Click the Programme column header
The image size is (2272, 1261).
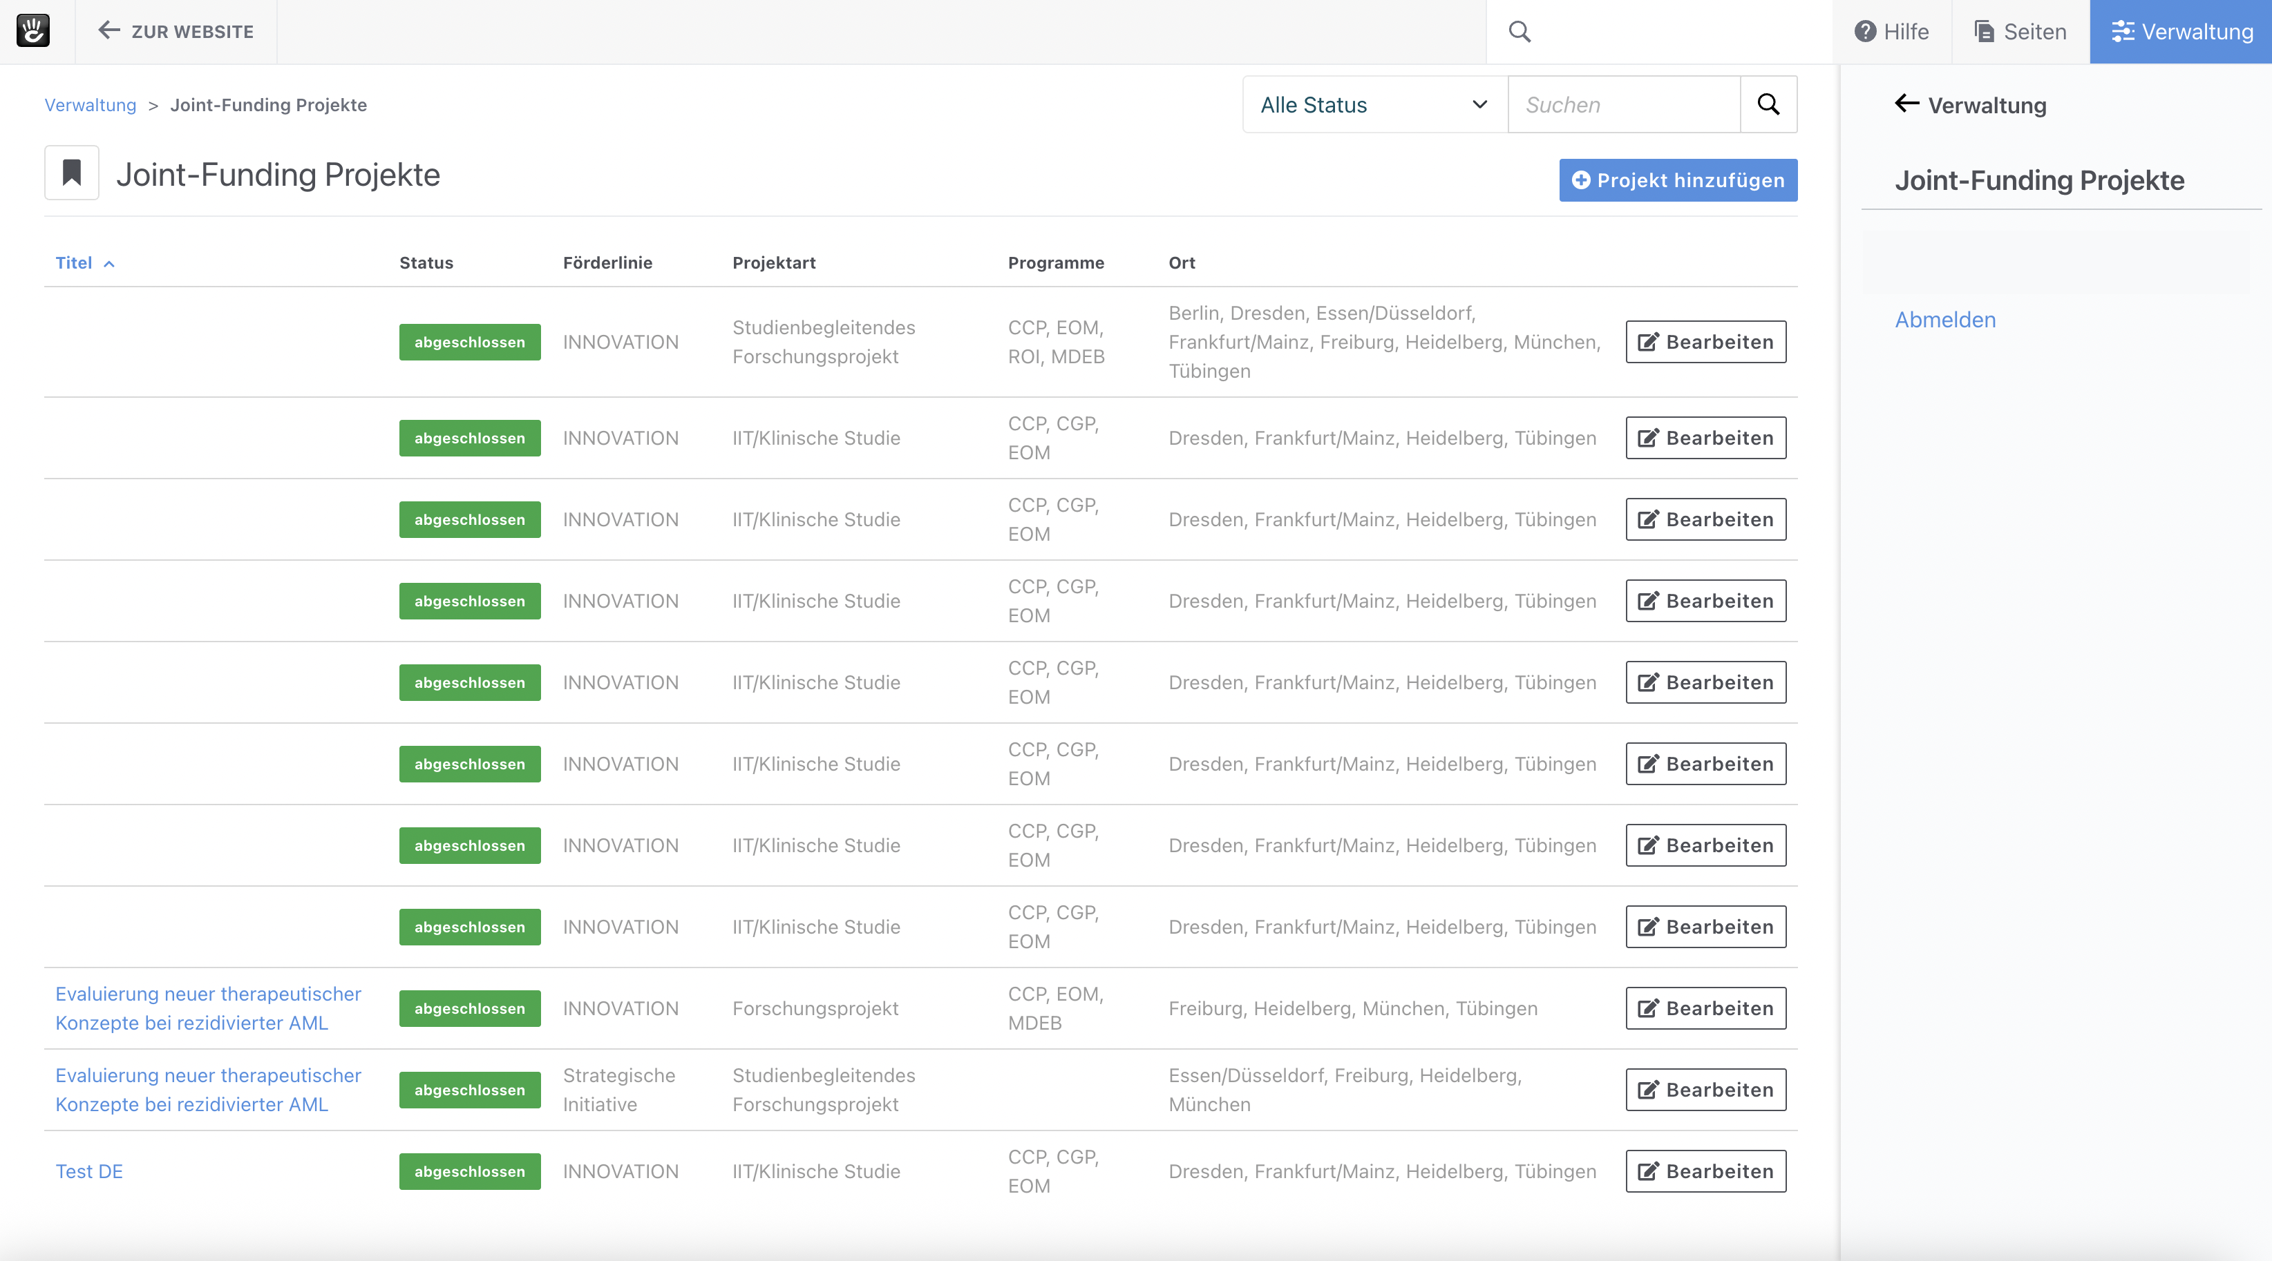1056,262
